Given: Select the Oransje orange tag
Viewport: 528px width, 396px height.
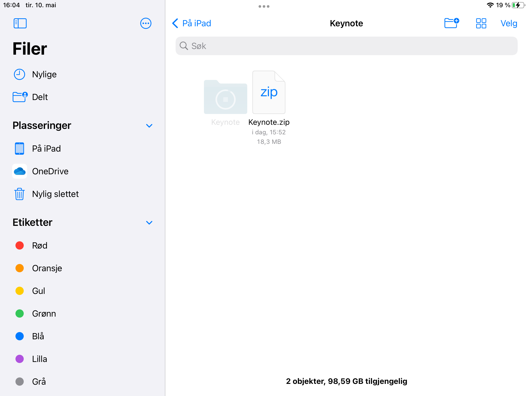Looking at the screenshot, I should coord(82,268).
